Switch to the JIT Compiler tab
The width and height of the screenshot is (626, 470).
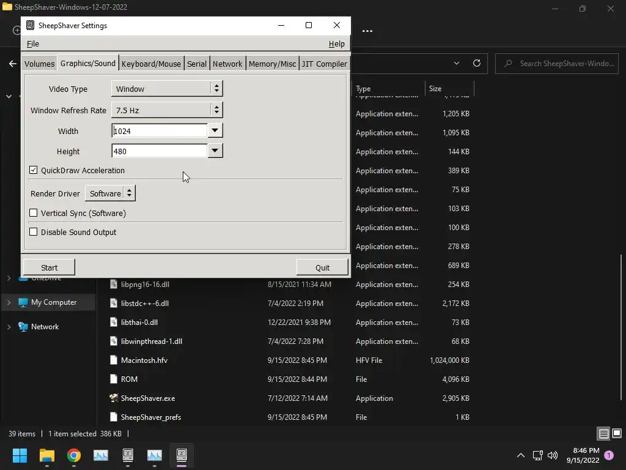(x=324, y=64)
